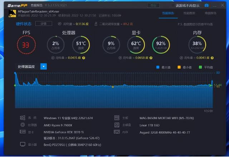Take a screenshot with the camera icon
Image resolution: width=229 pixels, height=157 pixels.
coord(206,5)
